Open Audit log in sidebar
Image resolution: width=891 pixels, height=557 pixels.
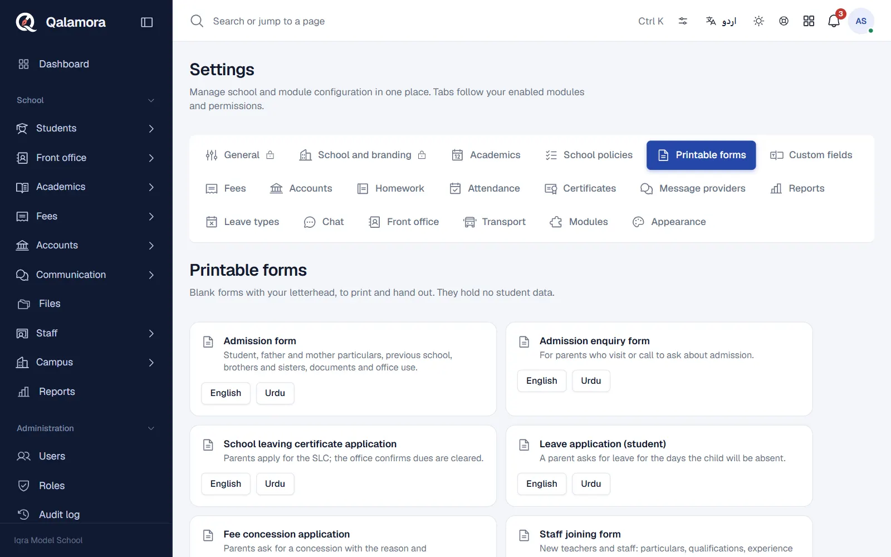click(x=86, y=515)
